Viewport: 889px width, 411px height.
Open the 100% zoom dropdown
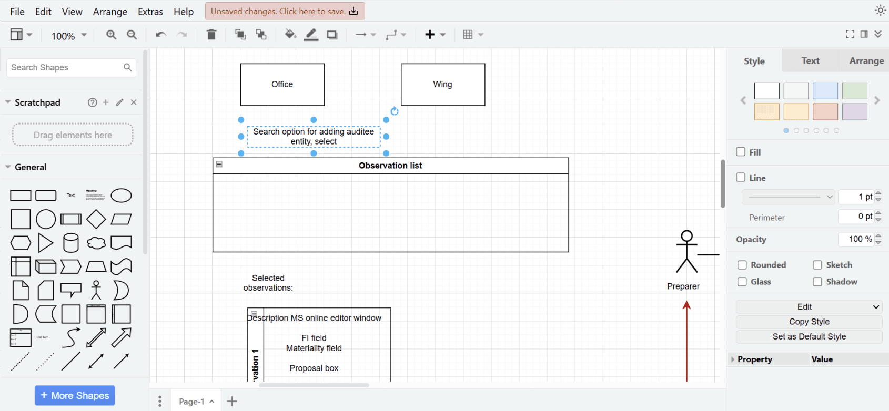[68, 36]
